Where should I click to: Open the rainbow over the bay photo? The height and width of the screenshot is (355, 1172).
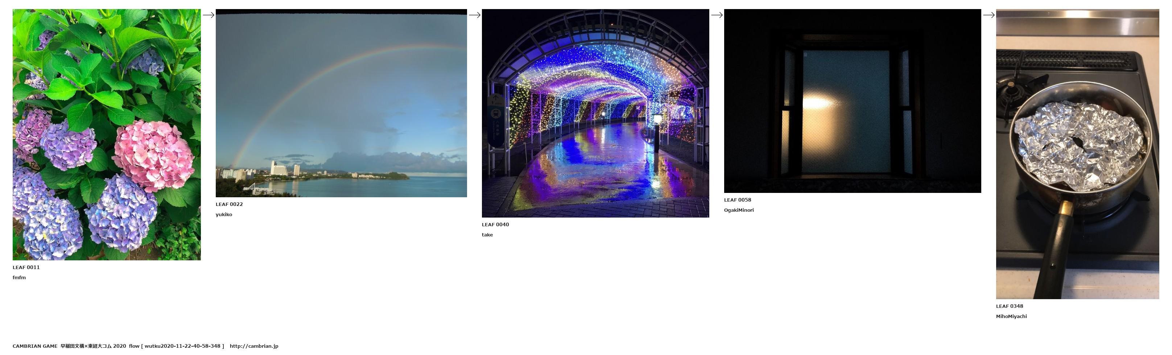tap(341, 103)
